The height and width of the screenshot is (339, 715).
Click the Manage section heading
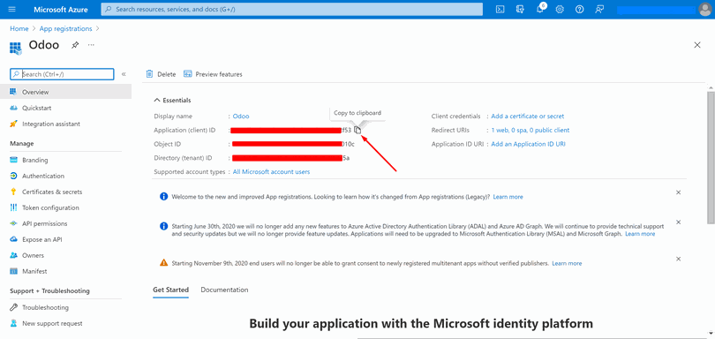22,144
